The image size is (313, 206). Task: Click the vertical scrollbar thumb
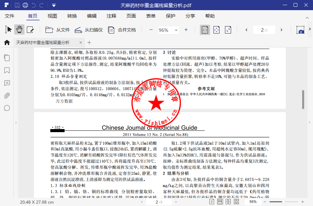pyautogui.click(x=303, y=100)
